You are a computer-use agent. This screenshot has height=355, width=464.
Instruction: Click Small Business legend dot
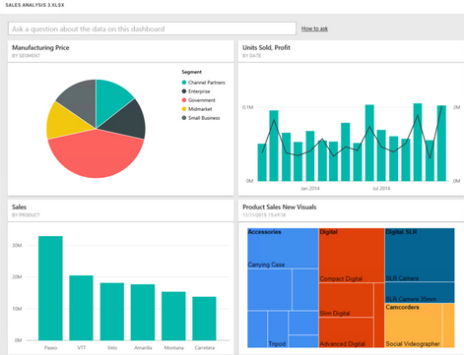click(184, 118)
